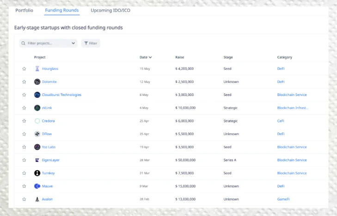This screenshot has width=337, height=216.
Task: Favorite Cloudburst Technologies with its star
Action: [24, 95]
